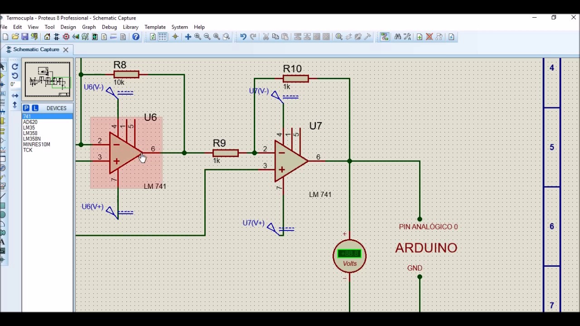
Task: Click the overview thumbnail of the schematic
Action: pos(48,80)
